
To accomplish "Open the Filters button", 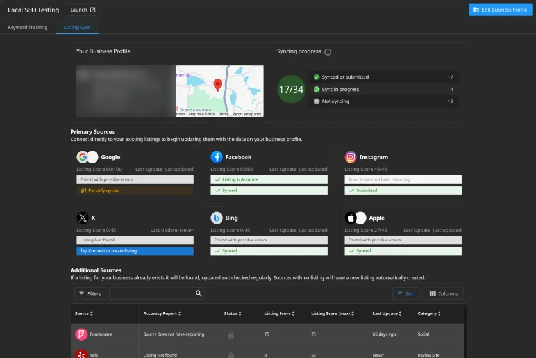I will [90, 293].
